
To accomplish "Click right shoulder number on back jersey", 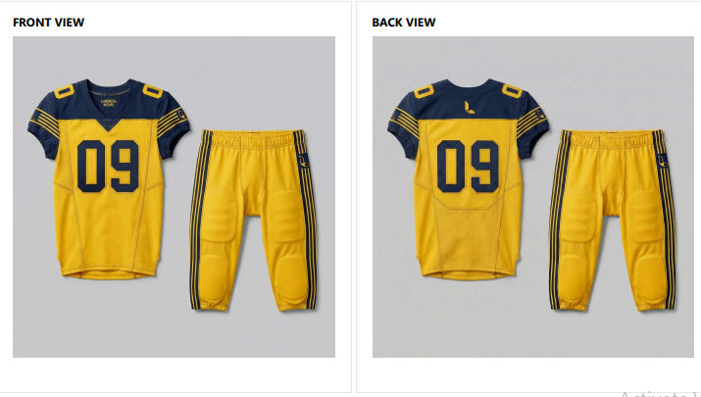I will [x=513, y=91].
